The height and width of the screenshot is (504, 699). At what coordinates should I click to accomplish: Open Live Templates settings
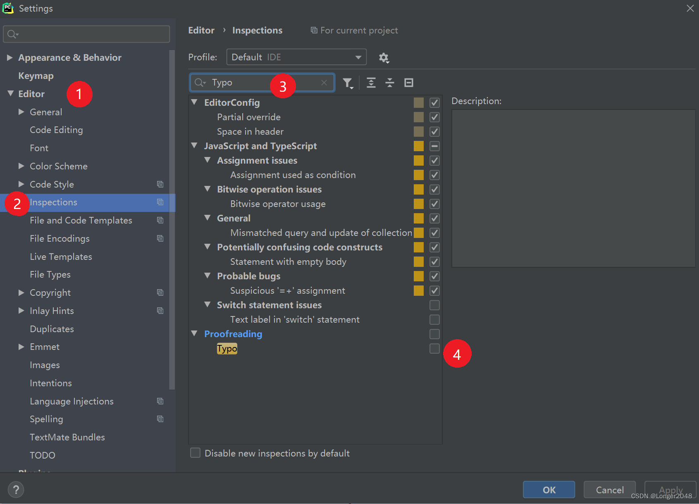pyautogui.click(x=61, y=257)
